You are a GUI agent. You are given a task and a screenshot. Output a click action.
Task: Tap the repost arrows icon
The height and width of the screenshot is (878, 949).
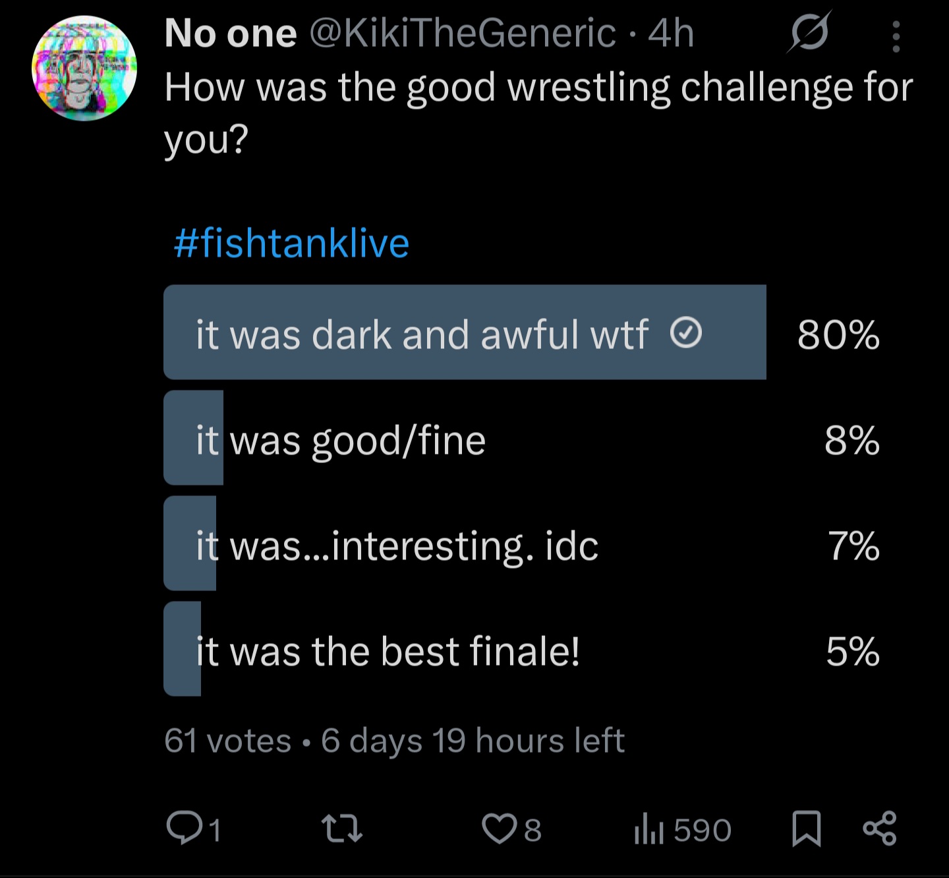[x=341, y=829]
